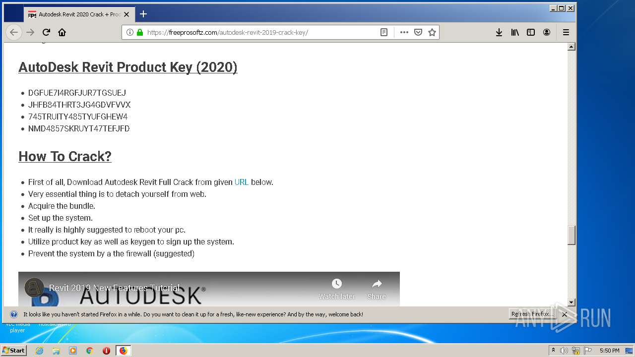Follow the URL link in crack instructions
The height and width of the screenshot is (357, 635).
tap(242, 182)
